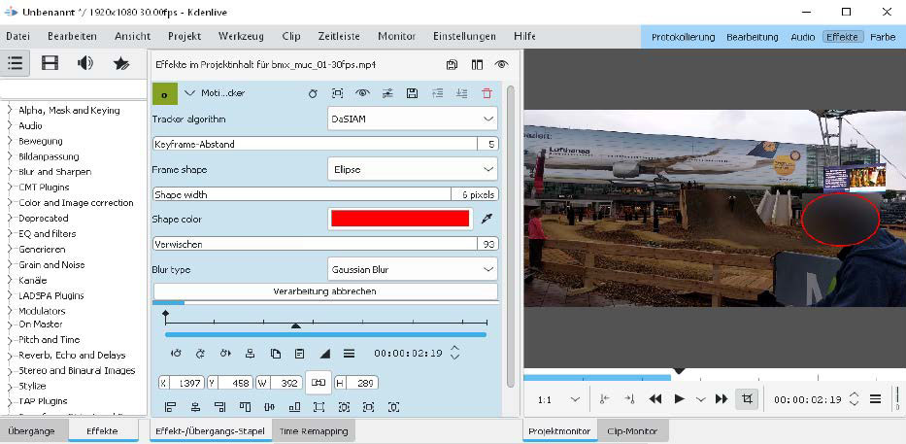Click the X position field 1397
The width and height of the screenshot is (906, 444).
tap(181, 383)
